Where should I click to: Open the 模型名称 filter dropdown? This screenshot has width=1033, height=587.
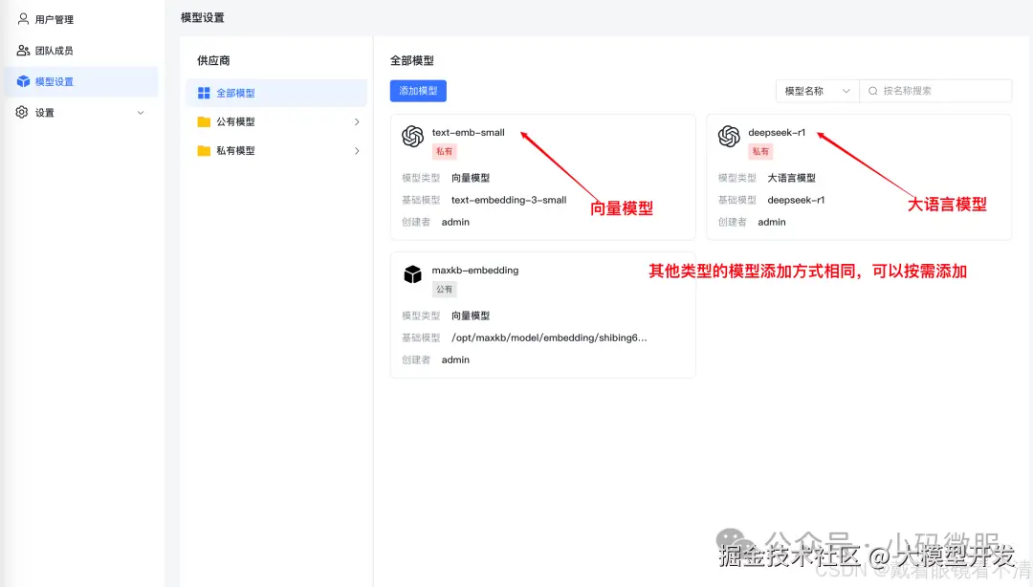tap(816, 90)
